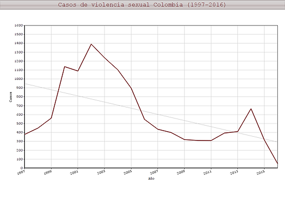Screen dimensions: 285x210
Task: Click the 2005 x-axis tick label
Action: coord(128,172)
